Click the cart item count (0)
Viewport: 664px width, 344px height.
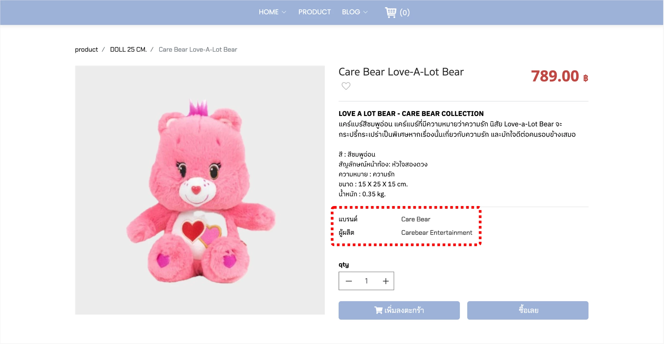(x=404, y=13)
